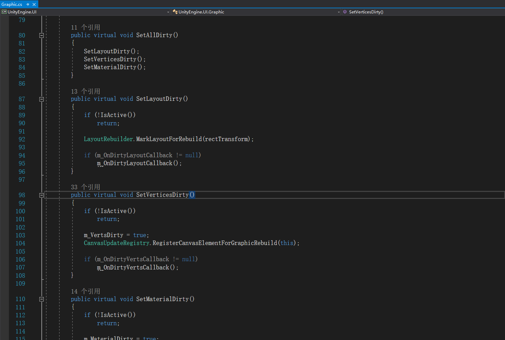The image size is (505, 340).
Task: Show the 33 references of SetVerticesDirty
Action: (85, 187)
